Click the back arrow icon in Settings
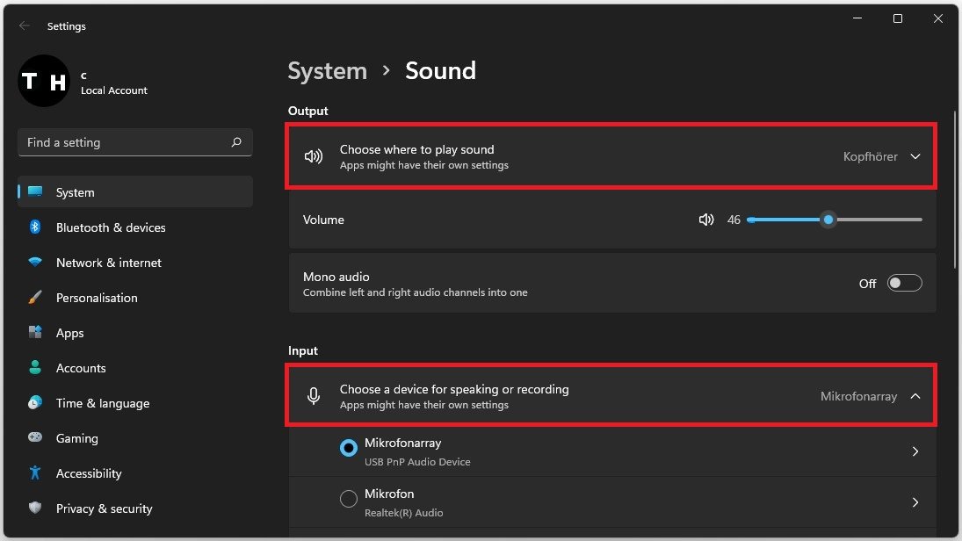 (x=25, y=26)
